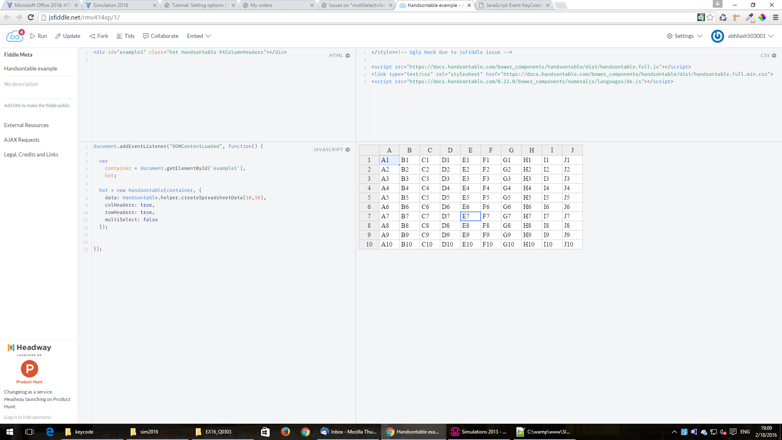Open the Collaborate feature
782x440 pixels.
(x=160, y=36)
